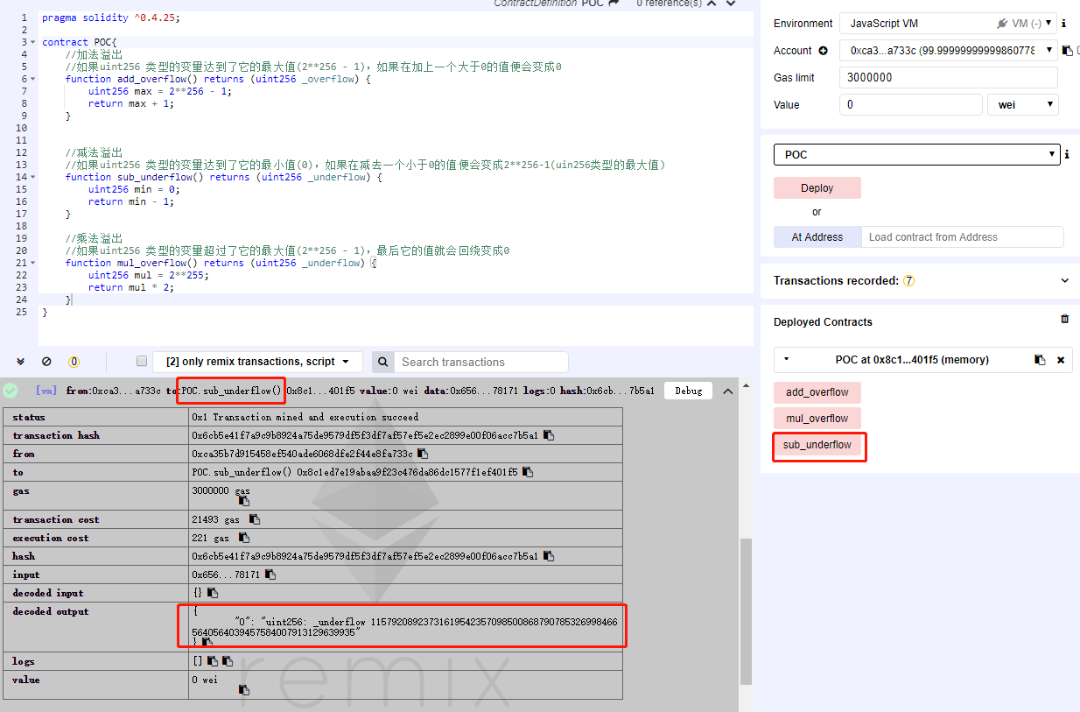This screenshot has width=1080, height=712.
Task: Copy the value in the hash row
Action: [548, 556]
